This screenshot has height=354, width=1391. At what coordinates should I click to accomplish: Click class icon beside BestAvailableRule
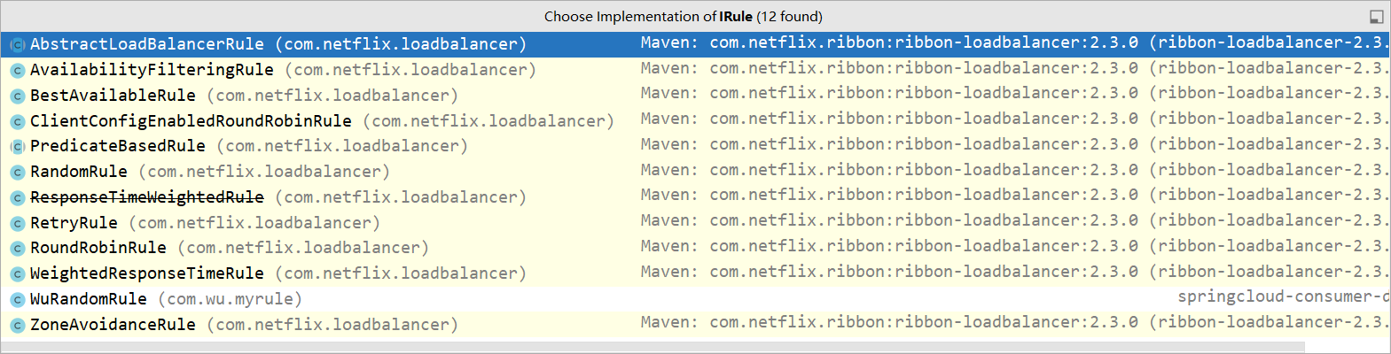click(17, 96)
